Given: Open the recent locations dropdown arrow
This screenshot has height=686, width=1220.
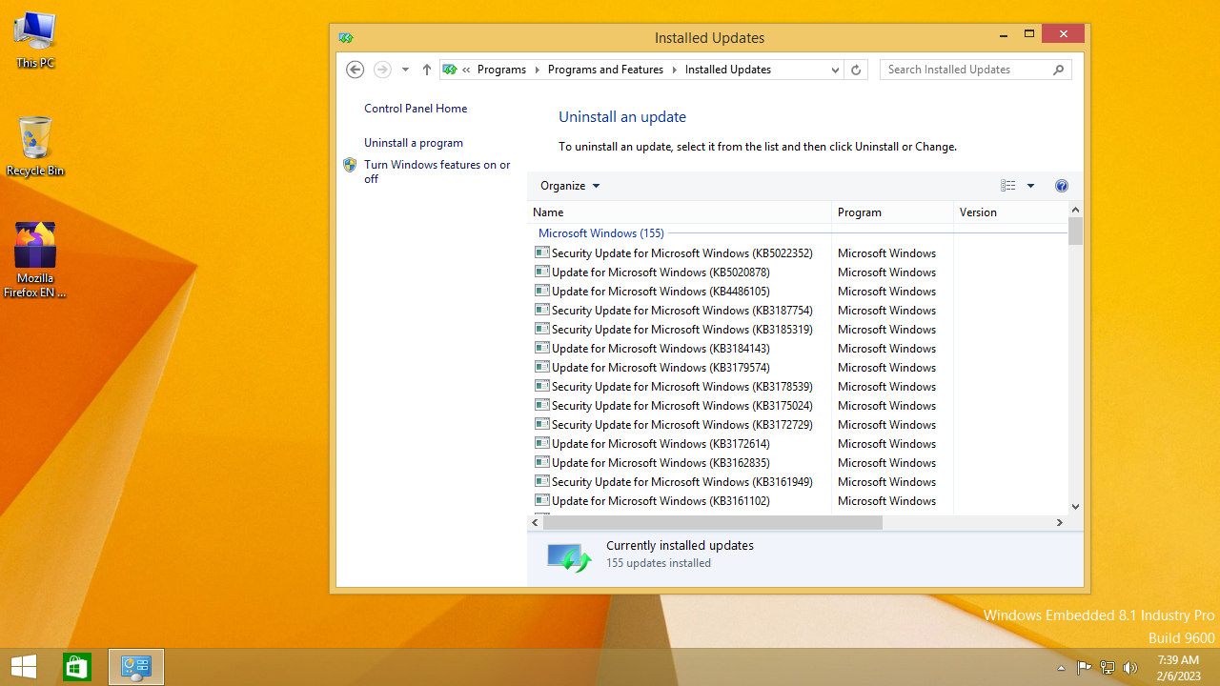Looking at the screenshot, I should 405,70.
